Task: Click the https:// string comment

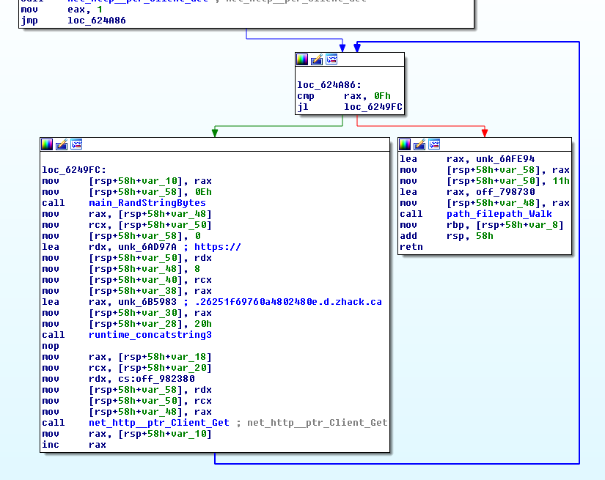Action: coord(217,247)
